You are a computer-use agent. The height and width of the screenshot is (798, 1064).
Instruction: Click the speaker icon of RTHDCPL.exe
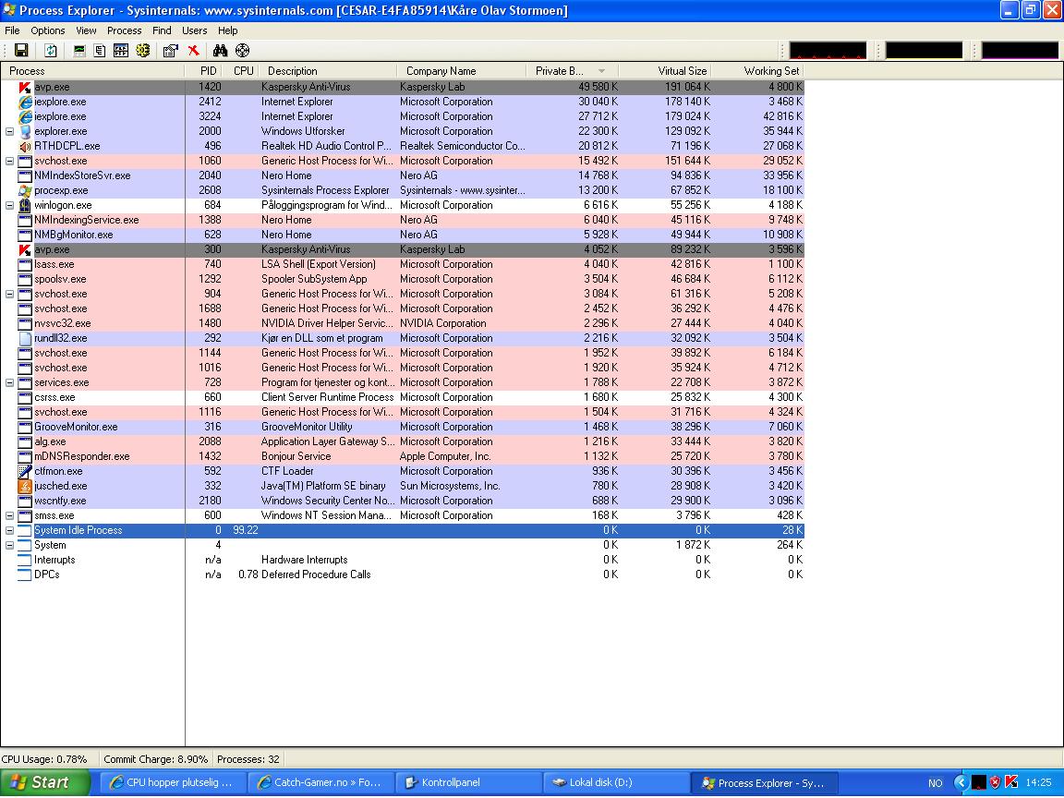pos(25,147)
